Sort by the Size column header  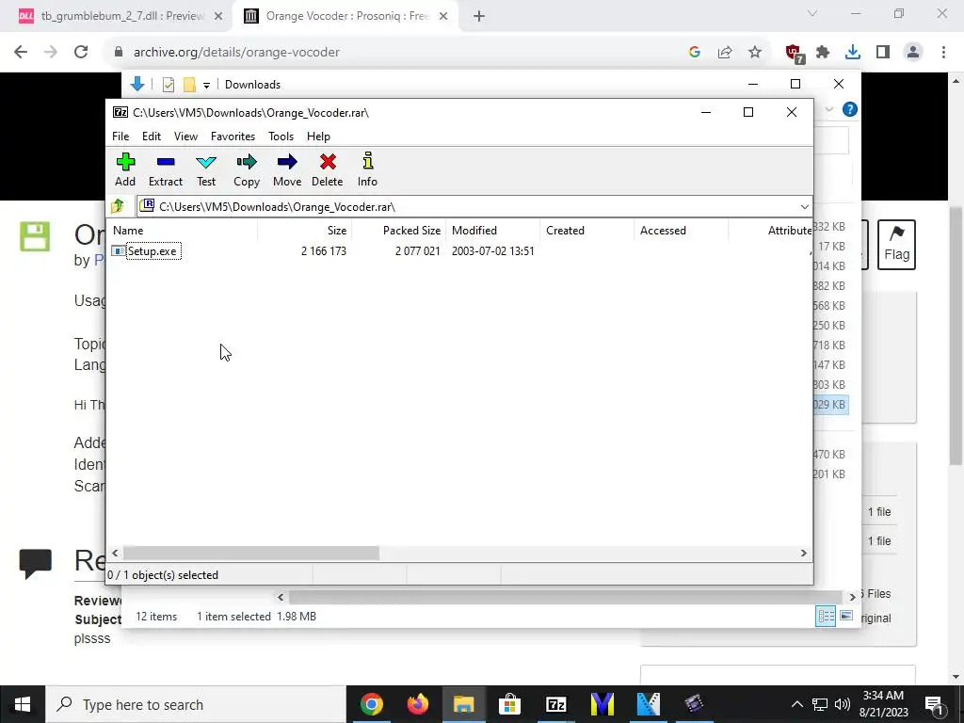[305, 231]
